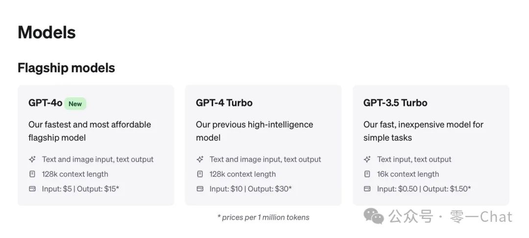Open the GPT-4 Turbo model title
This screenshot has width=529, height=238.
pyautogui.click(x=224, y=103)
